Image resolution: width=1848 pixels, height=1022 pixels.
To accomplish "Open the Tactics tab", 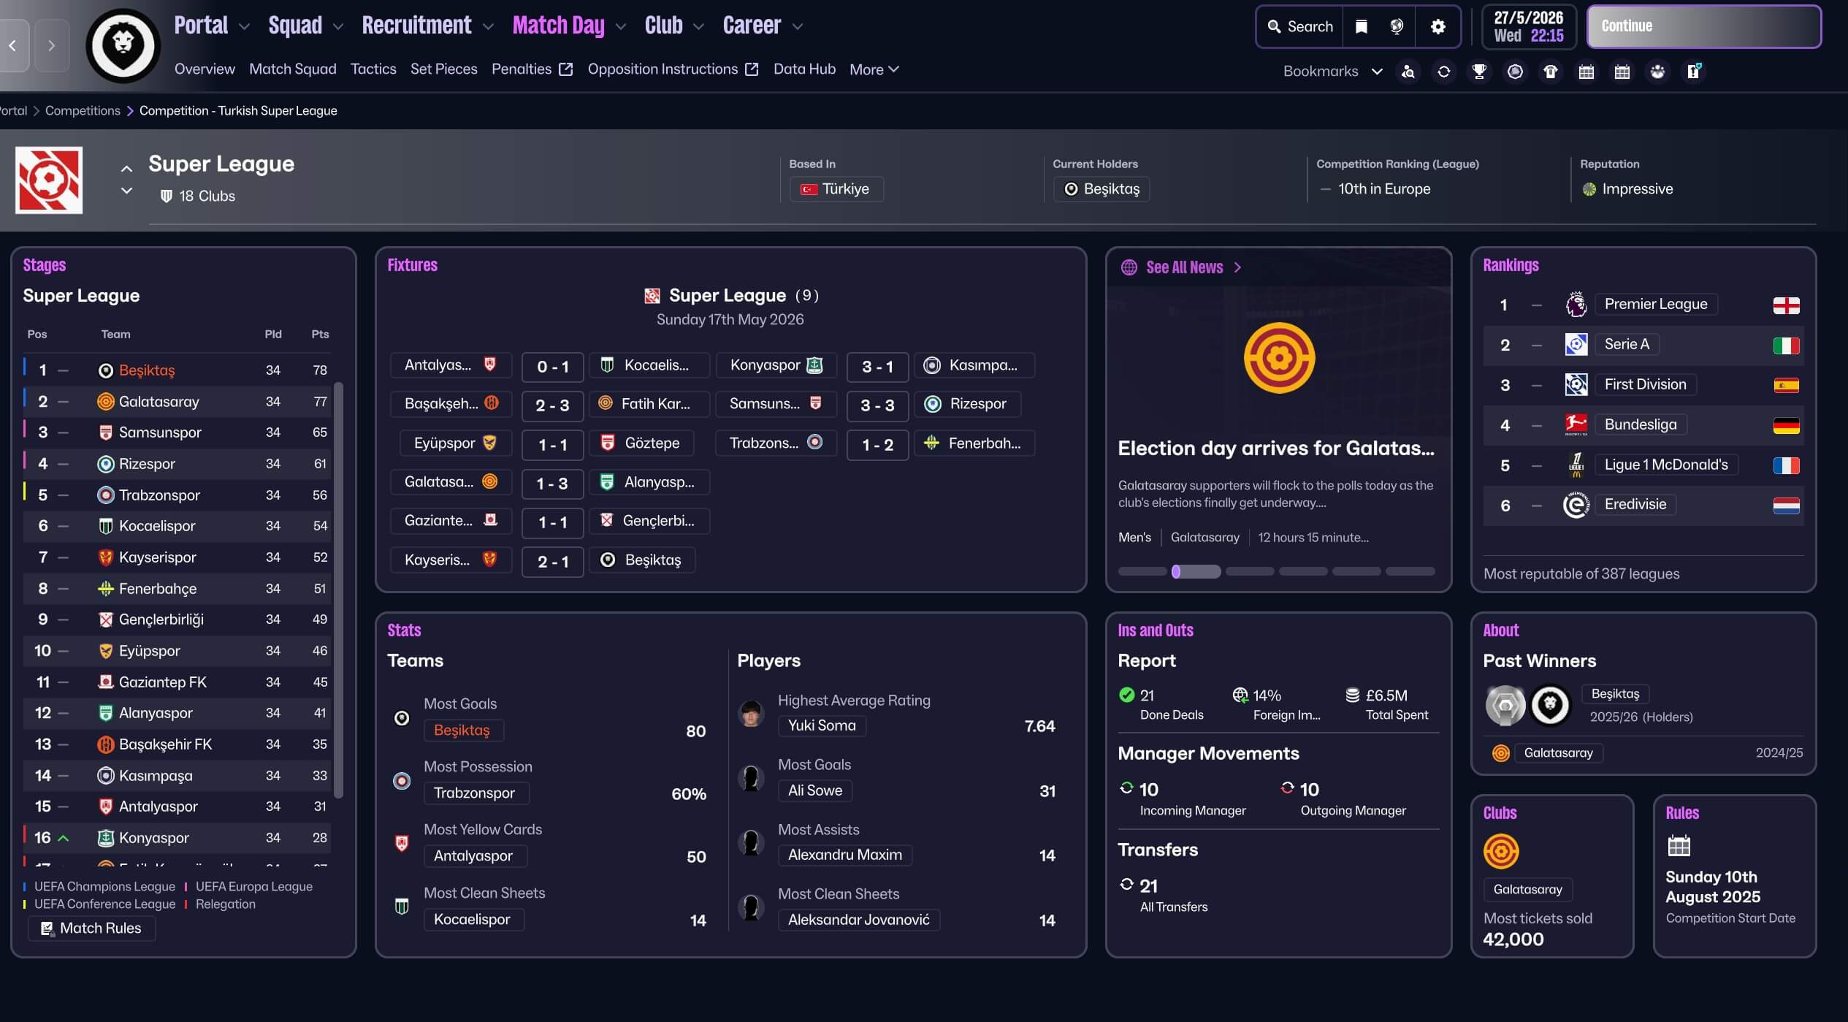I will point(373,69).
